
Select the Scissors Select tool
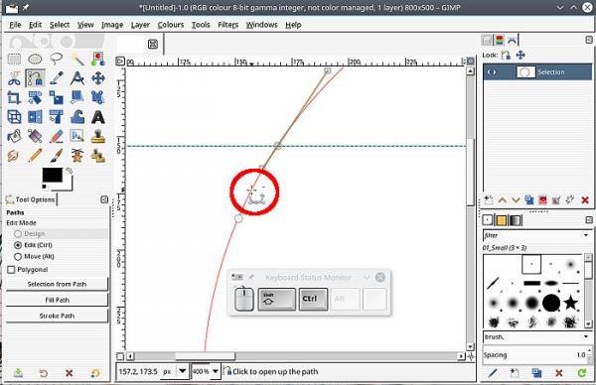click(14, 78)
